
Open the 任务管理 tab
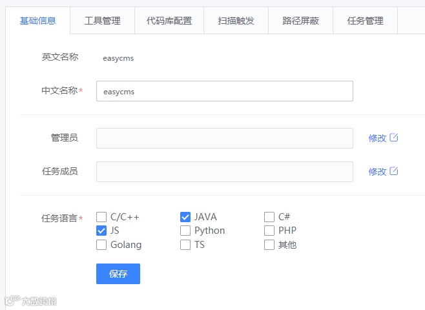[x=365, y=21]
